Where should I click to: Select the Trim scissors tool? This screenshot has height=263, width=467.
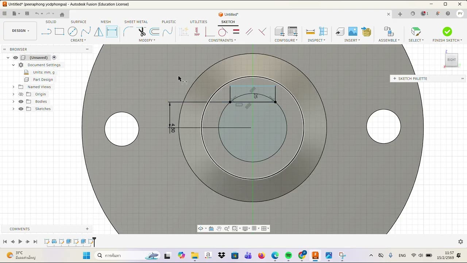point(142,32)
